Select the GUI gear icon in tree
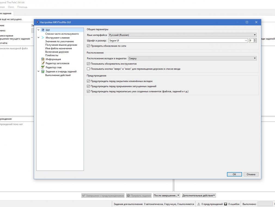Image resolution: width=275 pixels, height=207 pixels. click(x=43, y=30)
